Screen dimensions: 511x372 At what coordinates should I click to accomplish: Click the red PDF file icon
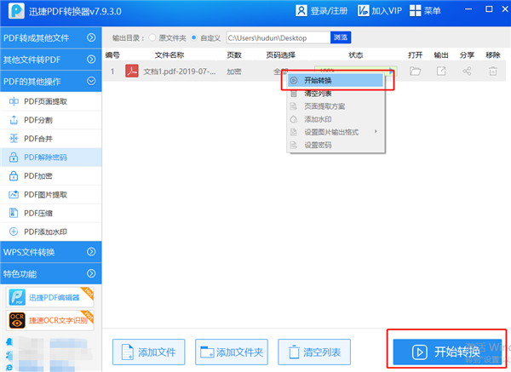point(132,71)
